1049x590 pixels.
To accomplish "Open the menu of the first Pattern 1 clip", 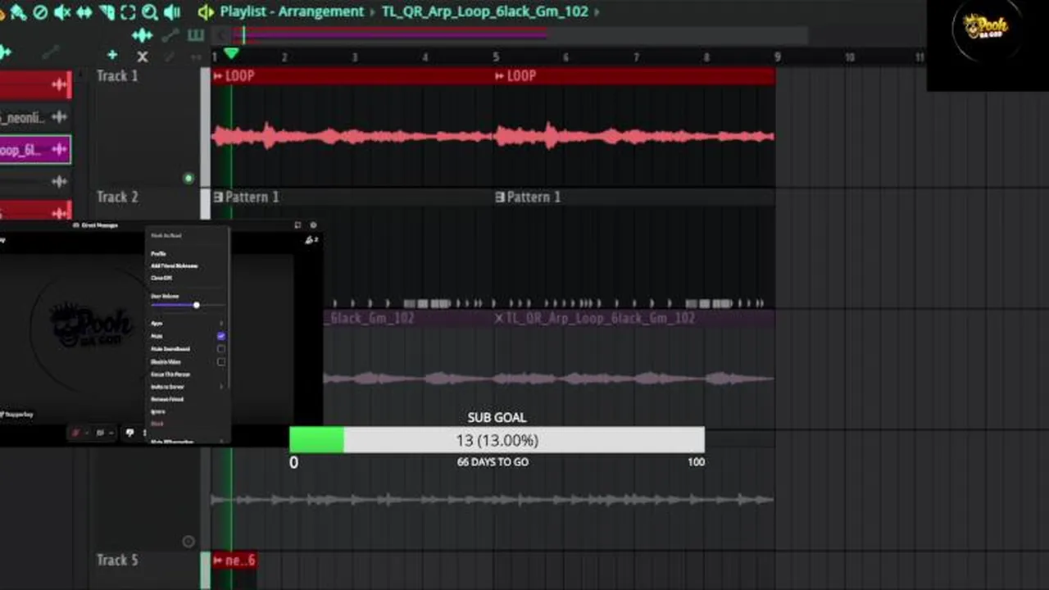I will tap(218, 197).
